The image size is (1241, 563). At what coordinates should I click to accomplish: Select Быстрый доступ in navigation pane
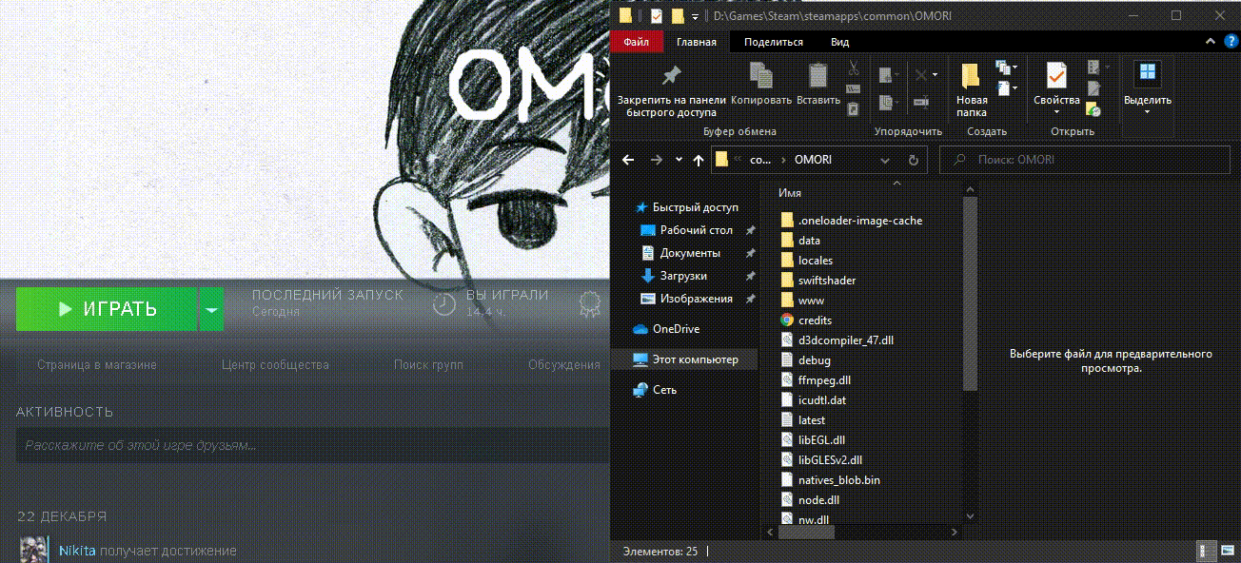coord(695,207)
